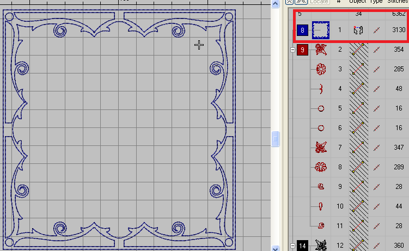Click the double-arrow collapse button
409x251 pixels.
[x=300, y=2]
